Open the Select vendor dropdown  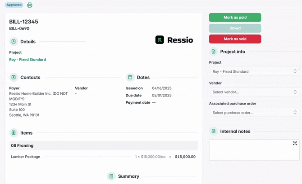click(x=255, y=92)
